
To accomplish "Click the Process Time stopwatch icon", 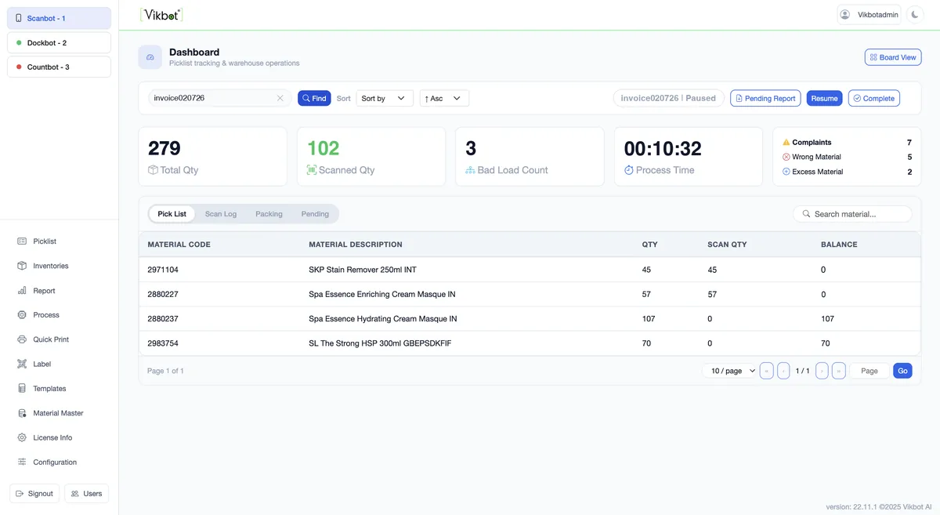I will [x=629, y=170].
